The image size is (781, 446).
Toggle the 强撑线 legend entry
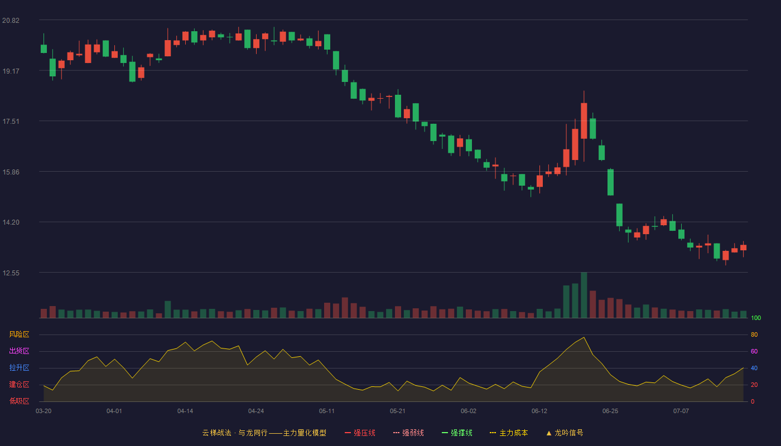pos(457,433)
